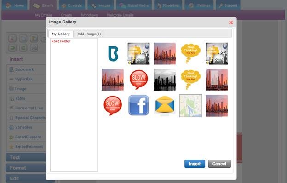This screenshot has height=183, width=287.
Task: Open the Emails tab
Action: 43,6
